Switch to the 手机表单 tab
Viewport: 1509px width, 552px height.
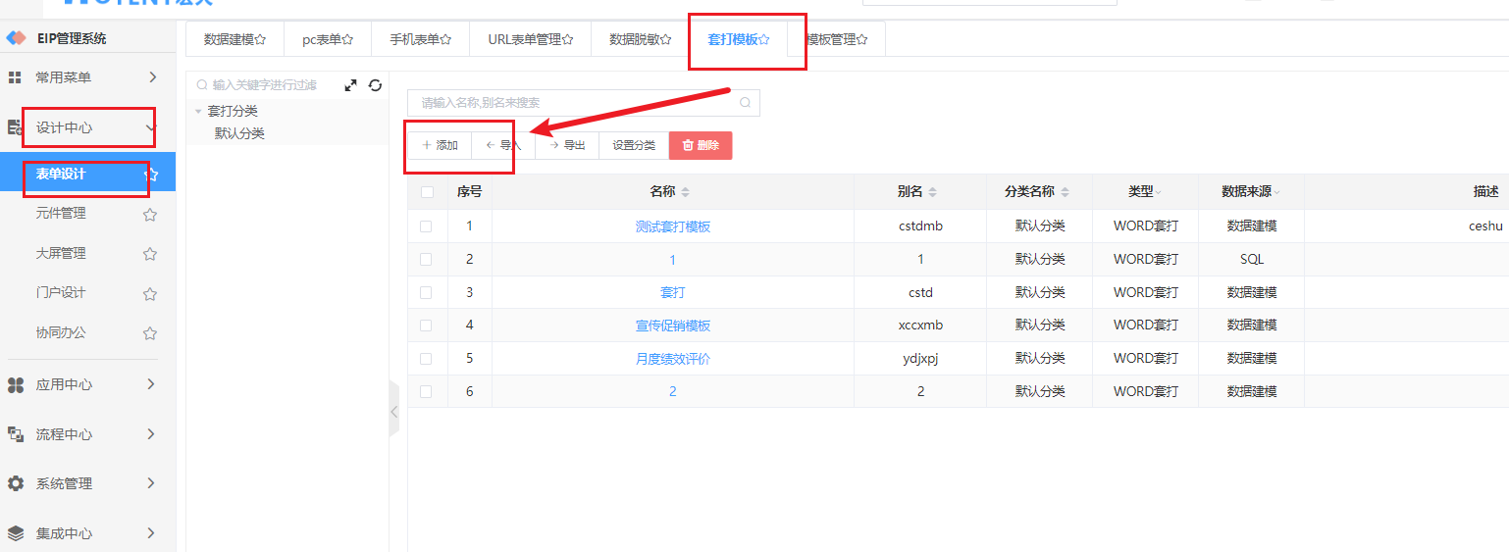420,39
